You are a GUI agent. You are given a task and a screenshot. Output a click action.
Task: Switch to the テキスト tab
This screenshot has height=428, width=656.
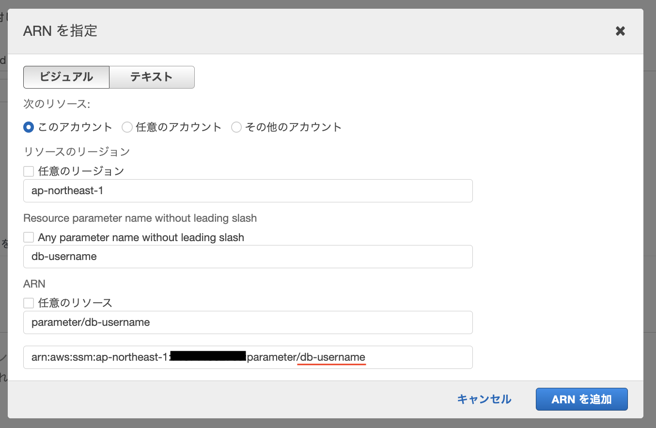(152, 77)
